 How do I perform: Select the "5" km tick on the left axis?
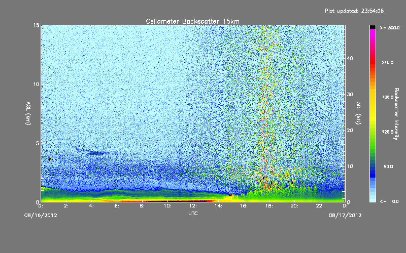(38, 143)
